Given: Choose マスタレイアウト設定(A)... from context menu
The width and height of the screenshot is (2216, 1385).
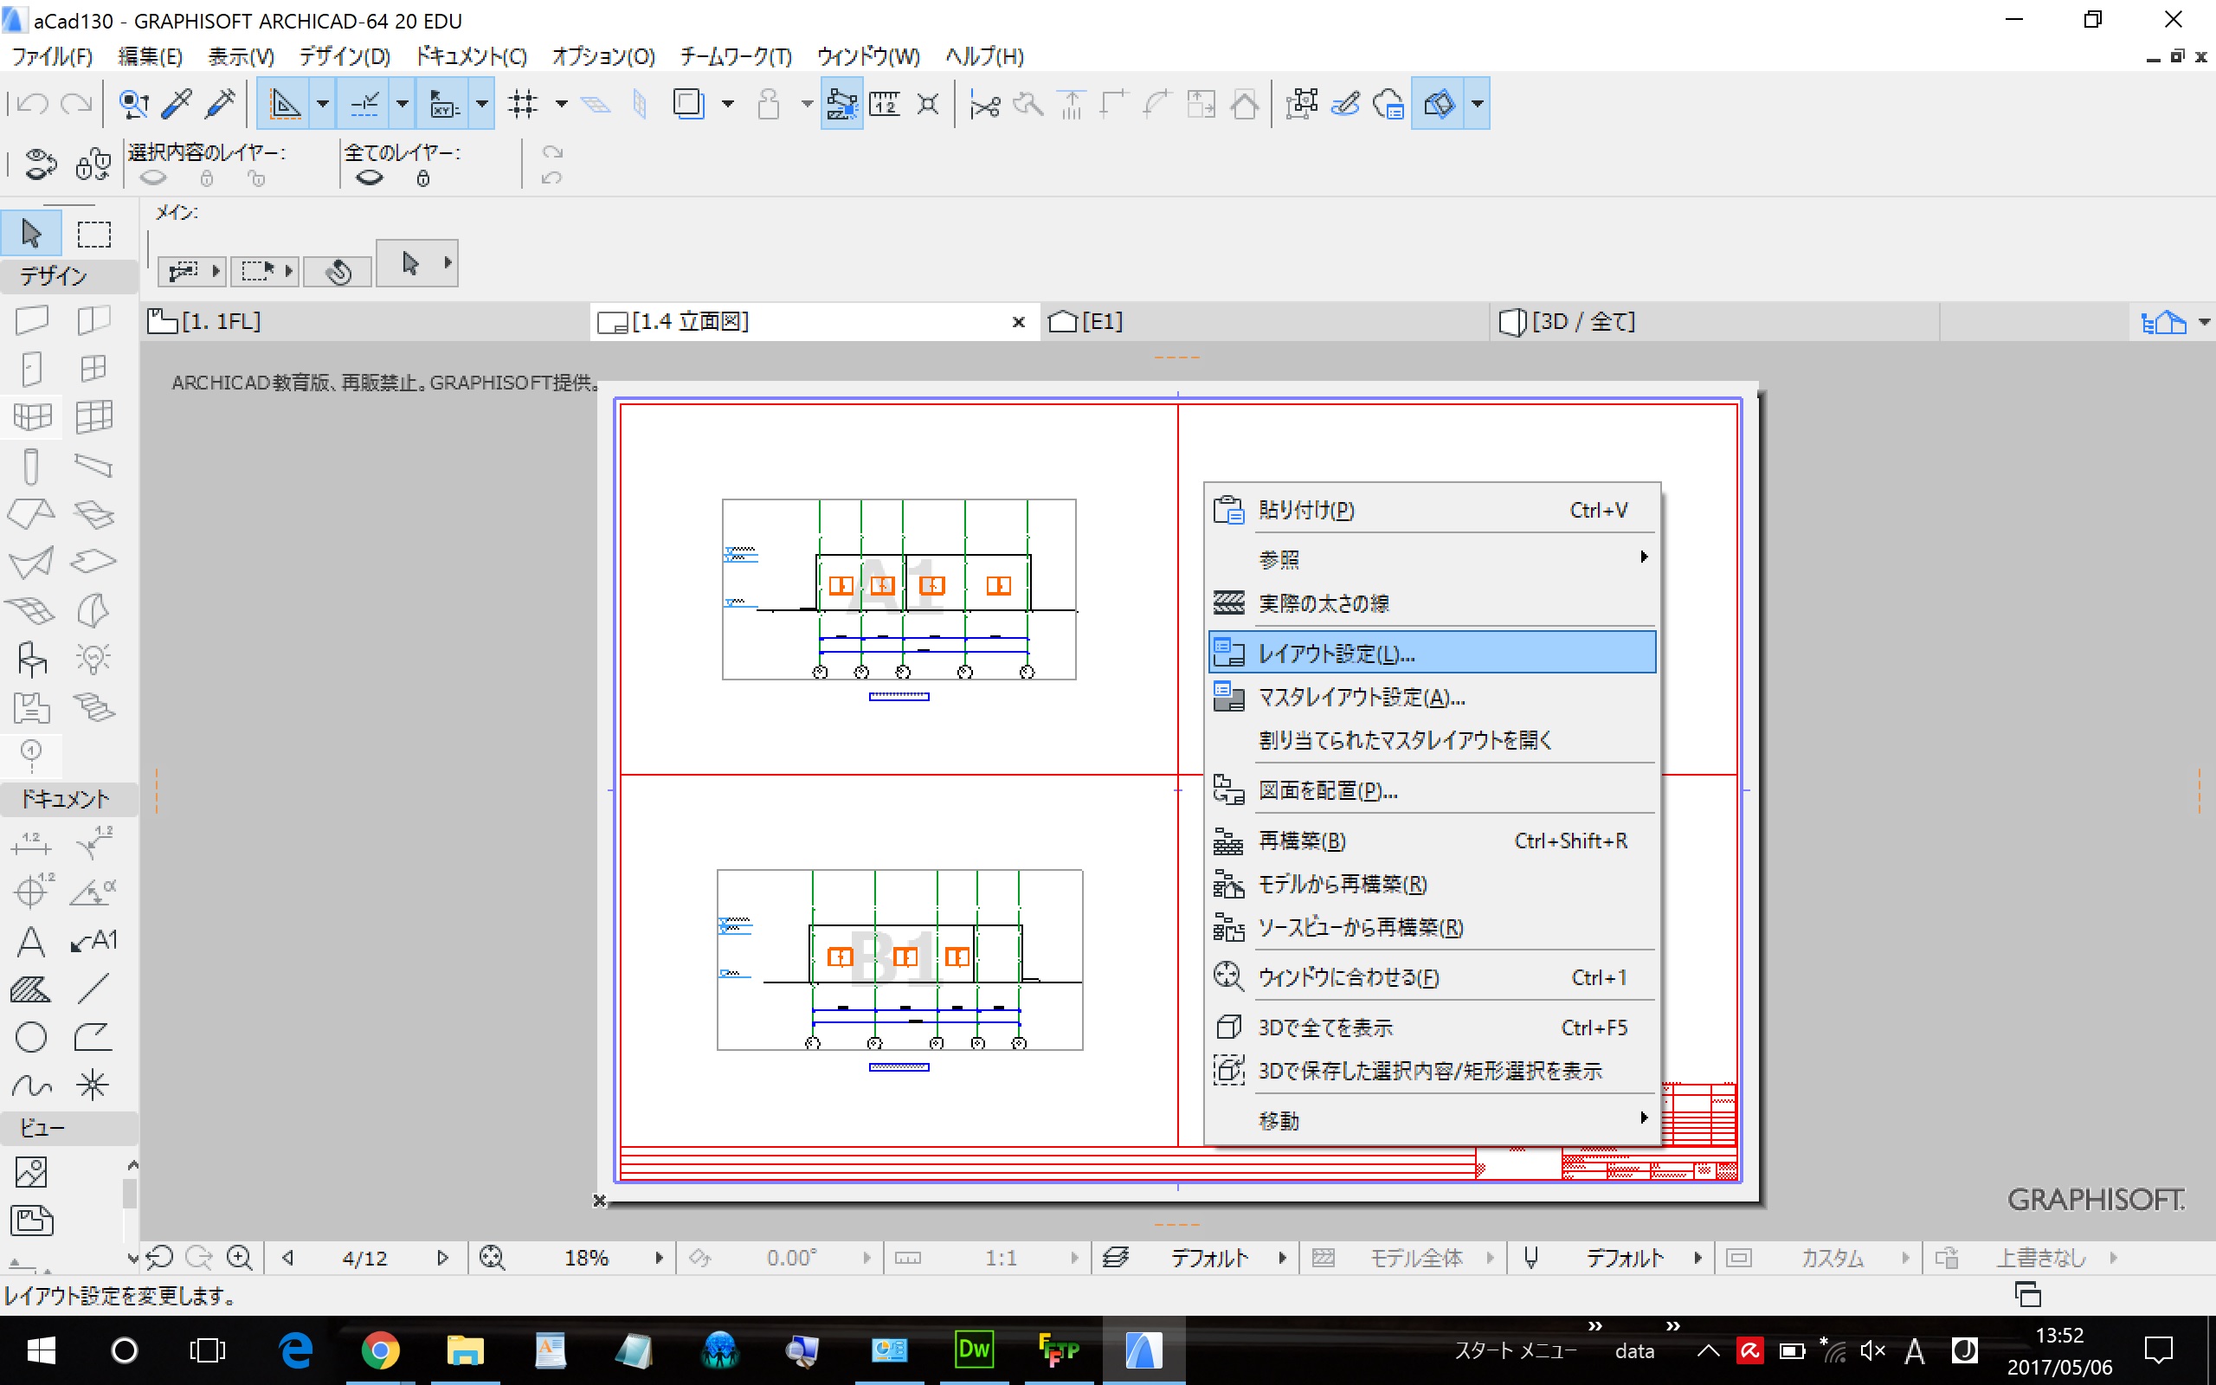Looking at the screenshot, I should tap(1432, 697).
